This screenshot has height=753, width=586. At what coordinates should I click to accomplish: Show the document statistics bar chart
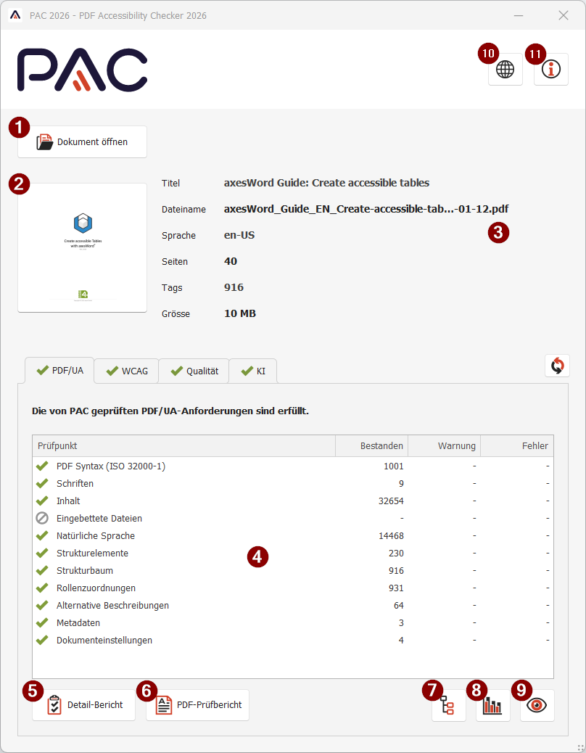pyautogui.click(x=492, y=704)
